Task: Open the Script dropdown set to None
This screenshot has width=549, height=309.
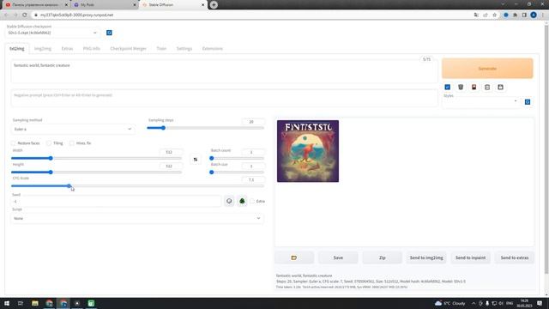Action: 137,218
